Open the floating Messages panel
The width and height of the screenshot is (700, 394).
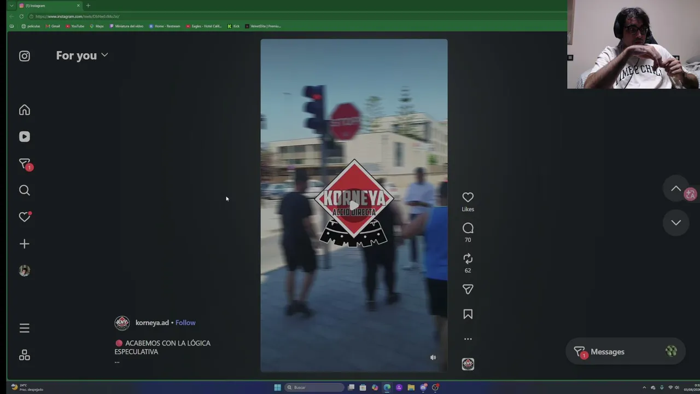(625, 352)
